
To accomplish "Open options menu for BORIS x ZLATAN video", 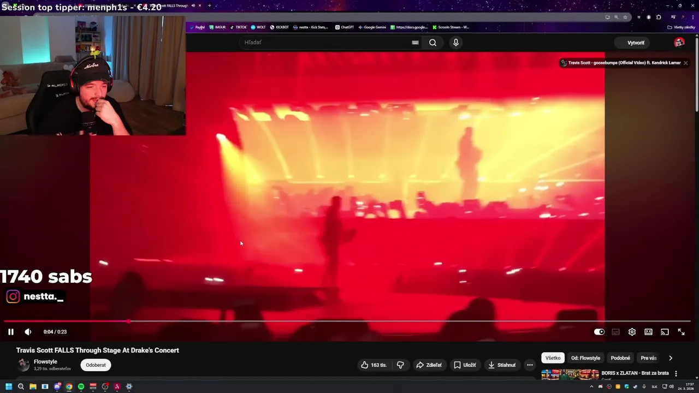I will (x=676, y=374).
